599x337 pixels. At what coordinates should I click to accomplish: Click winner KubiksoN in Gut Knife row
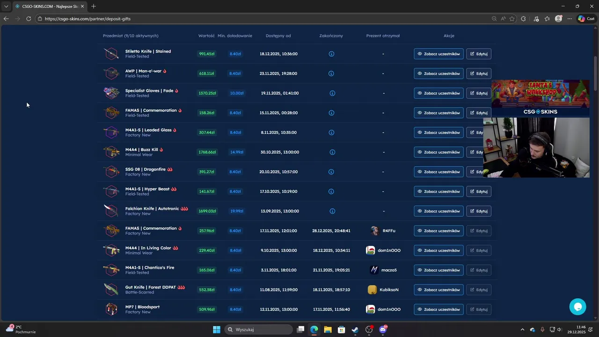click(x=383, y=290)
